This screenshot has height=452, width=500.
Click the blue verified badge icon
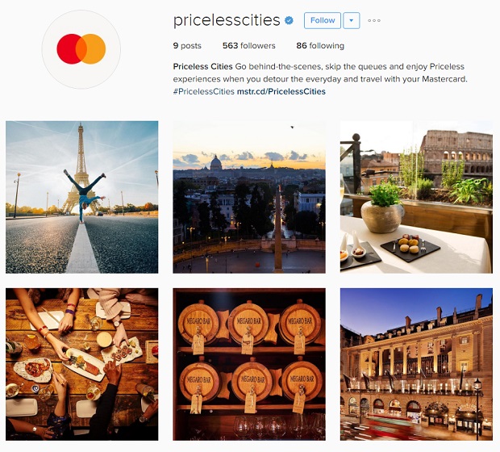(289, 20)
